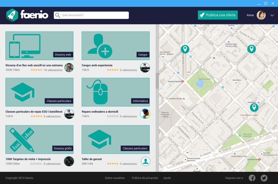Click the listings vertical scrollbar thumb
Viewport: 278px width, 184px height.
pyautogui.click(x=157, y=81)
